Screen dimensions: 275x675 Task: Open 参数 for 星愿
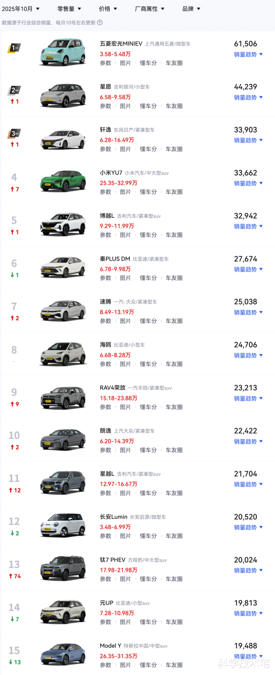pyautogui.click(x=105, y=106)
